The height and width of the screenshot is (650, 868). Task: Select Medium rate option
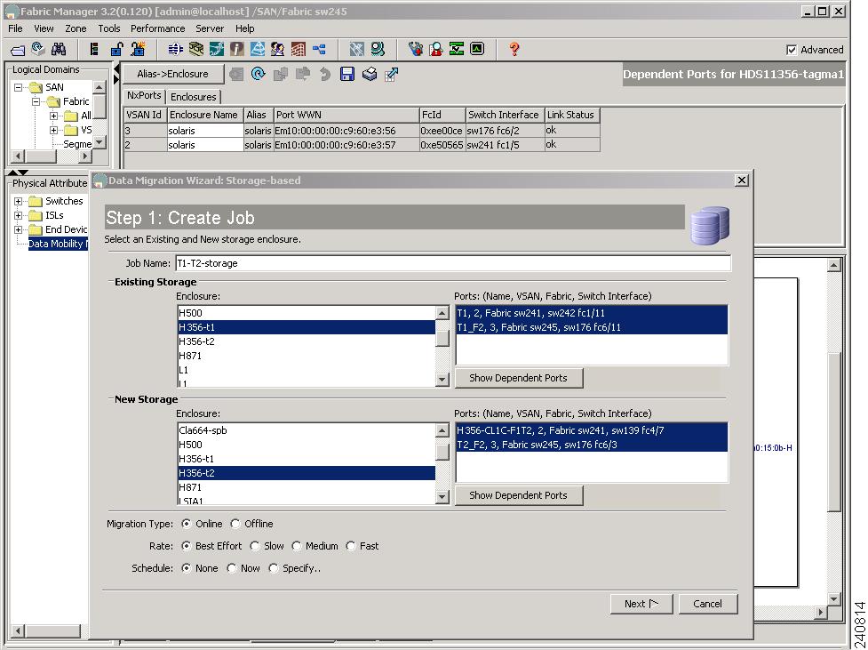pos(297,546)
